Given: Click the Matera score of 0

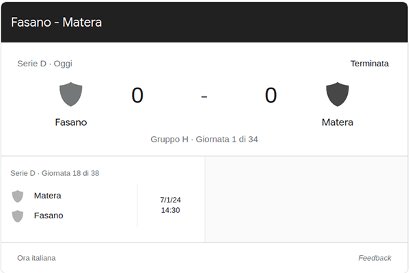Looking at the screenshot, I should click(x=271, y=95).
